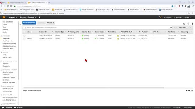Viewport: 195px width, 109px height.
Task: Open table settings gear icon
Action: coord(188,24)
